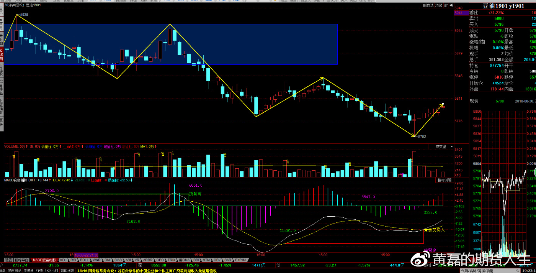Select the K线图 sidebar tab
The image size is (536, 273).
(2, 55)
